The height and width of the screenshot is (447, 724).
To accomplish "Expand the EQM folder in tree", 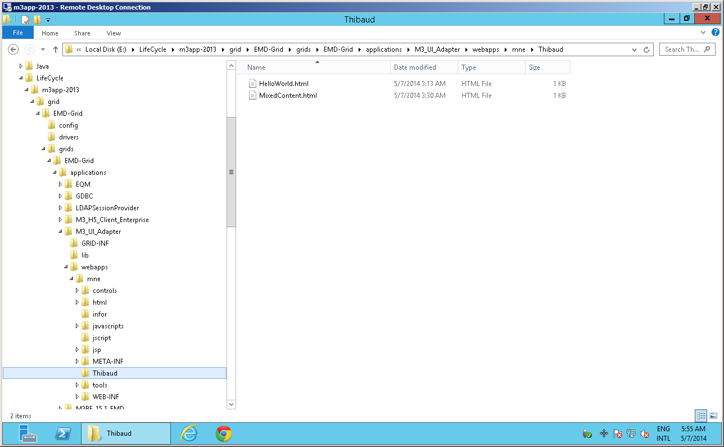I will [x=61, y=184].
